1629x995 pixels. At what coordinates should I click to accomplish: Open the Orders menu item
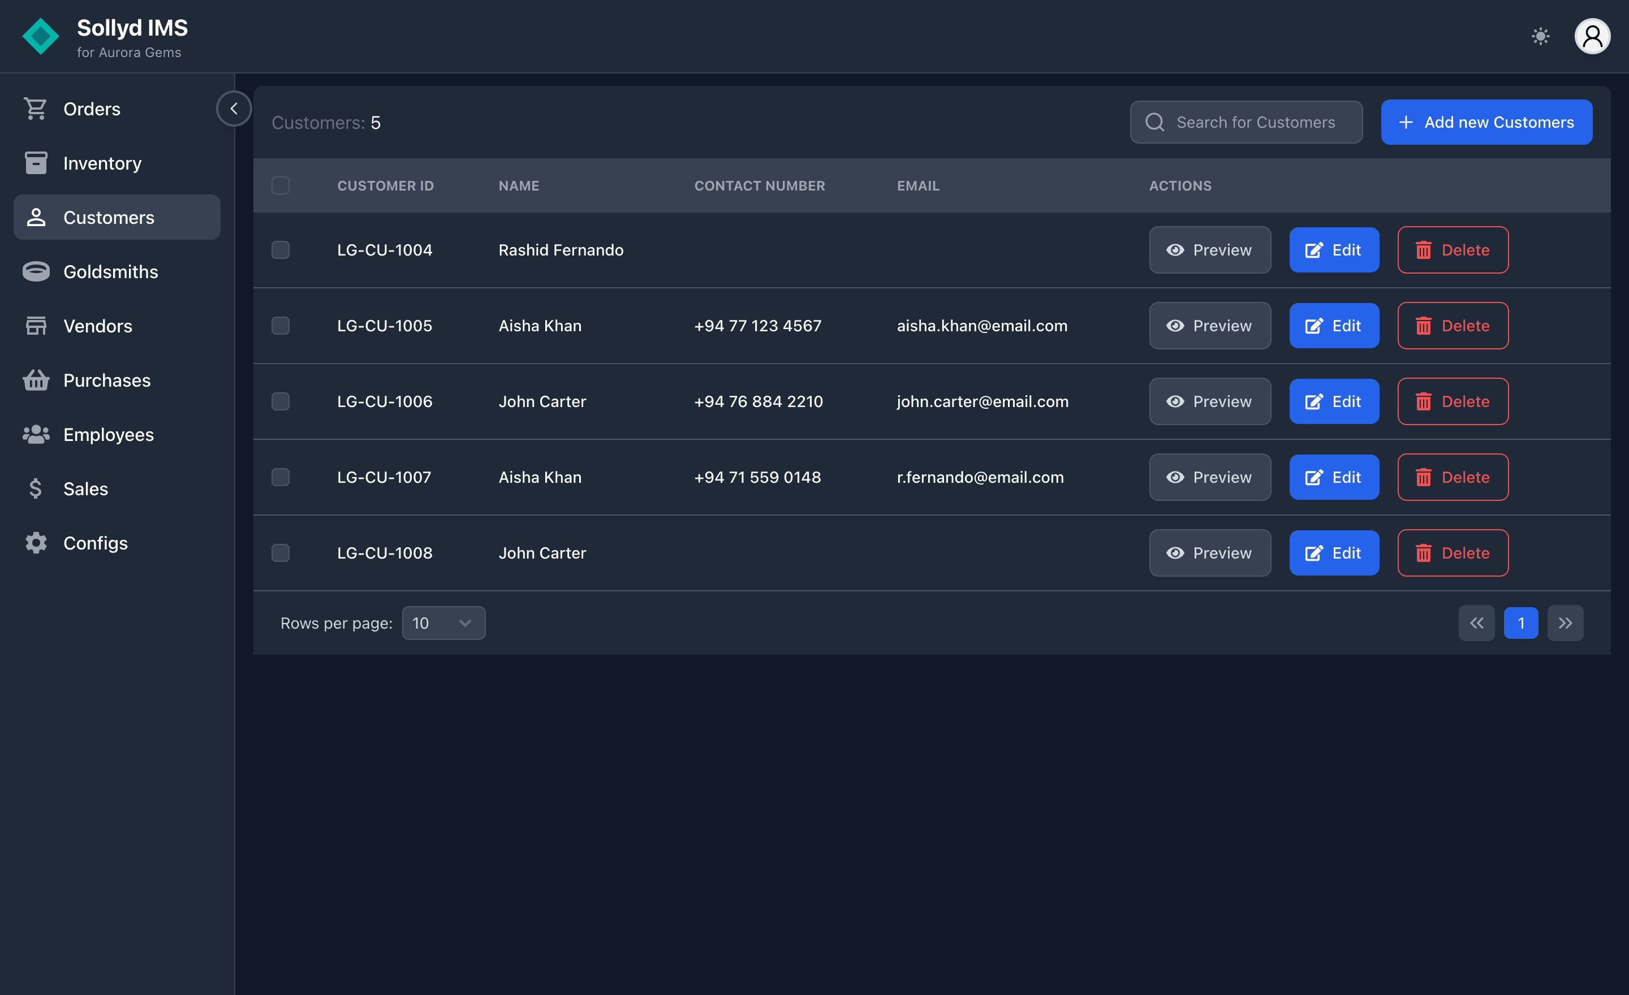tap(117, 109)
